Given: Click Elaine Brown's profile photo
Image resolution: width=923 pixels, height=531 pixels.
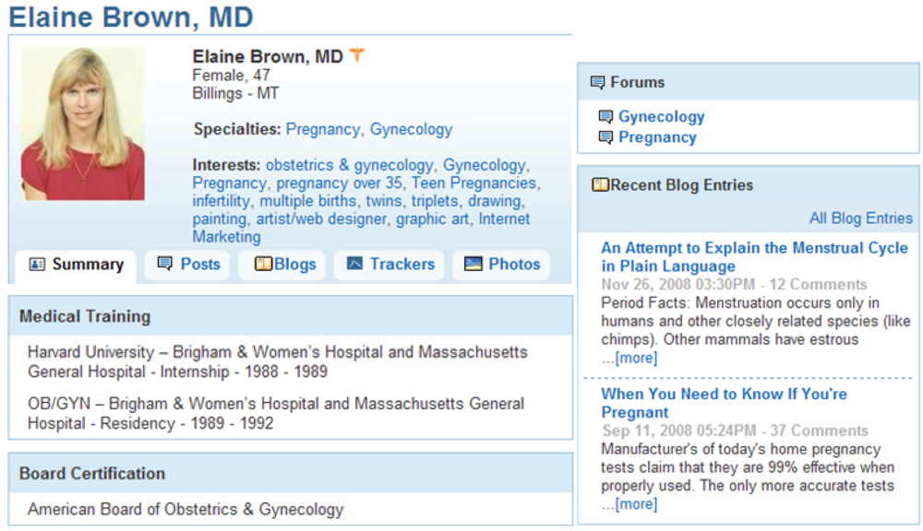Looking at the screenshot, I should [x=83, y=124].
